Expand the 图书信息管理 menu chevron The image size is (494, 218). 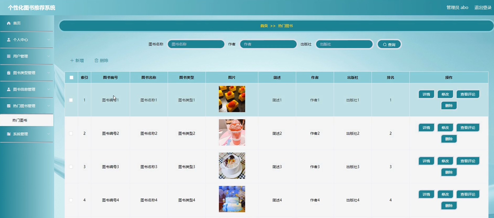click(x=49, y=89)
